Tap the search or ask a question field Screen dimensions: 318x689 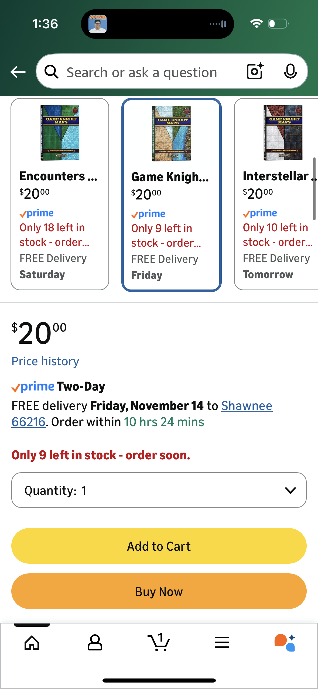point(142,72)
